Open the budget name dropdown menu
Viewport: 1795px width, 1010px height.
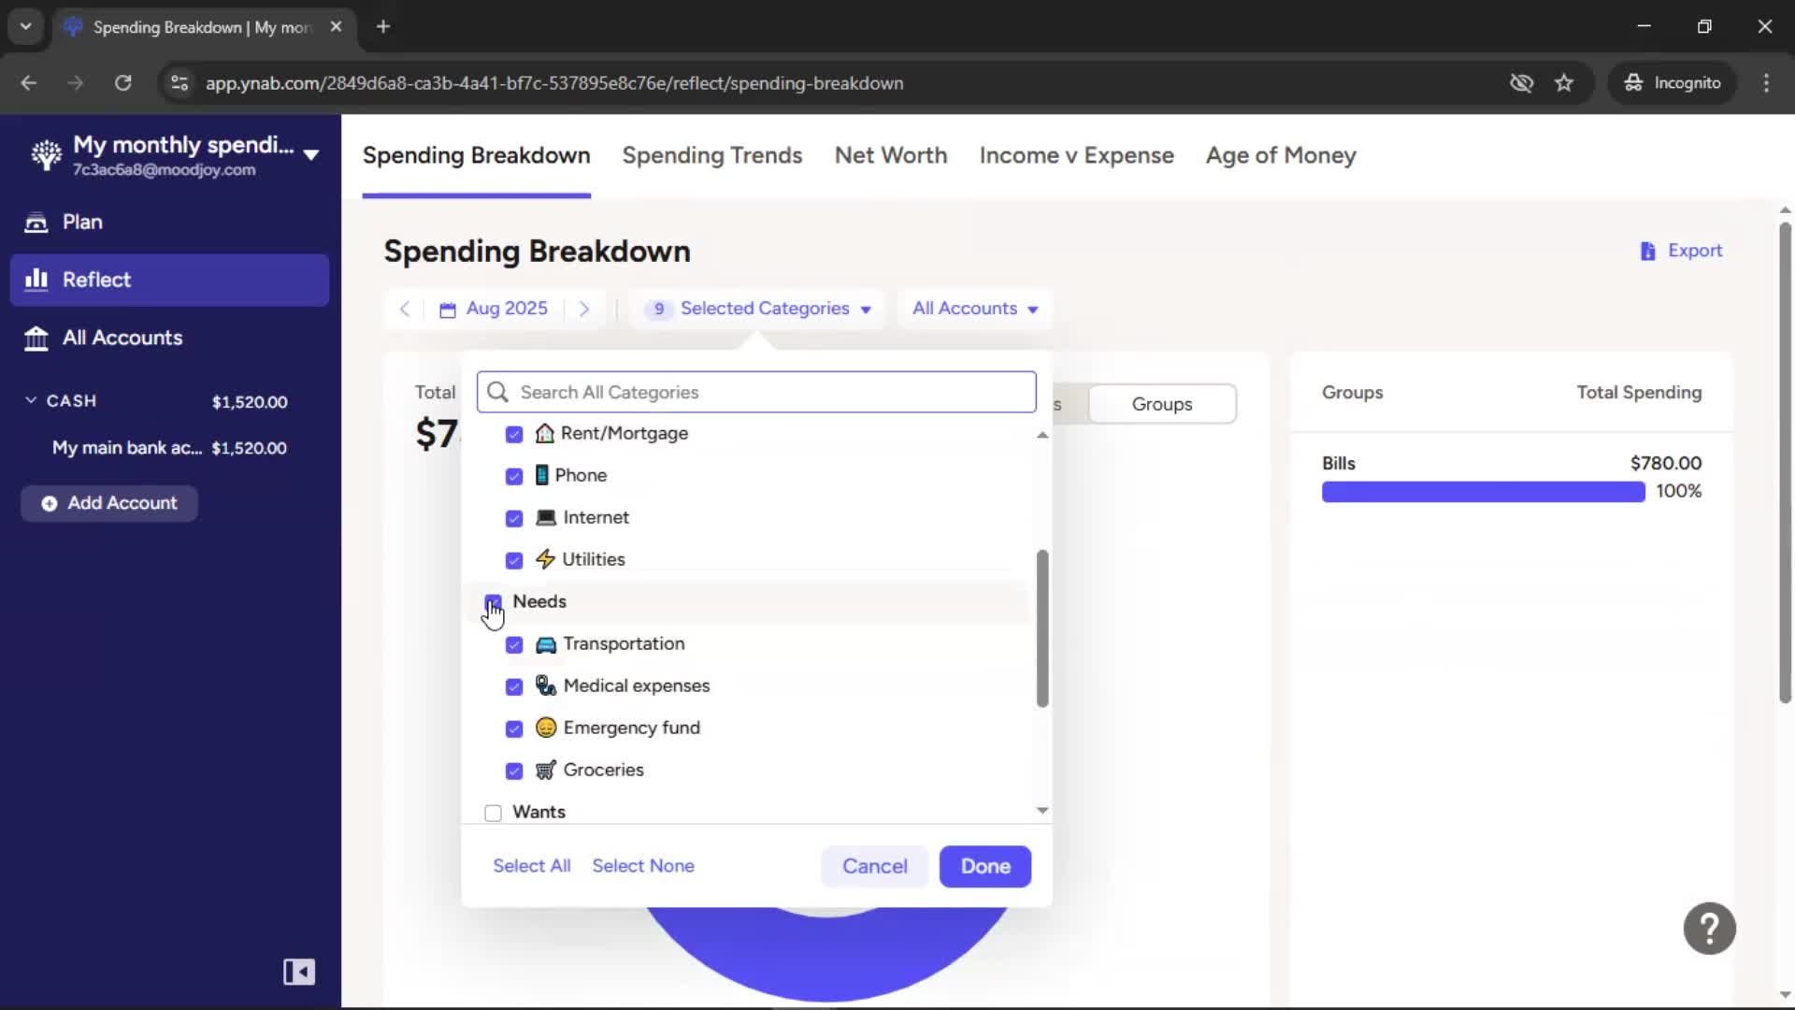(x=311, y=154)
